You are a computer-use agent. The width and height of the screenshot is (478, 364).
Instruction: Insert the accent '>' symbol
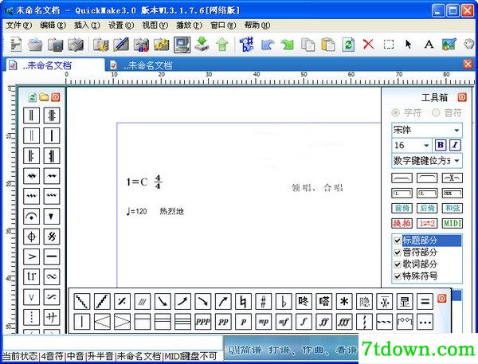(x=31, y=256)
